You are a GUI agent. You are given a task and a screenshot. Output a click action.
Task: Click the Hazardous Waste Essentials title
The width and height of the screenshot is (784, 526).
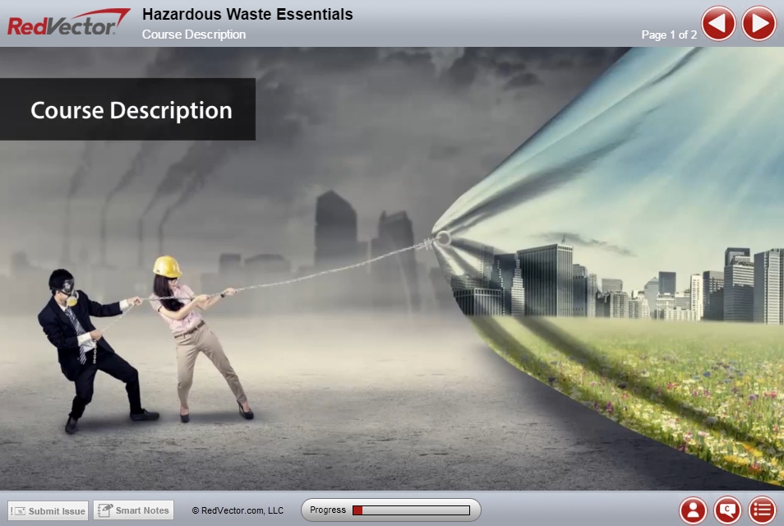pos(247,14)
